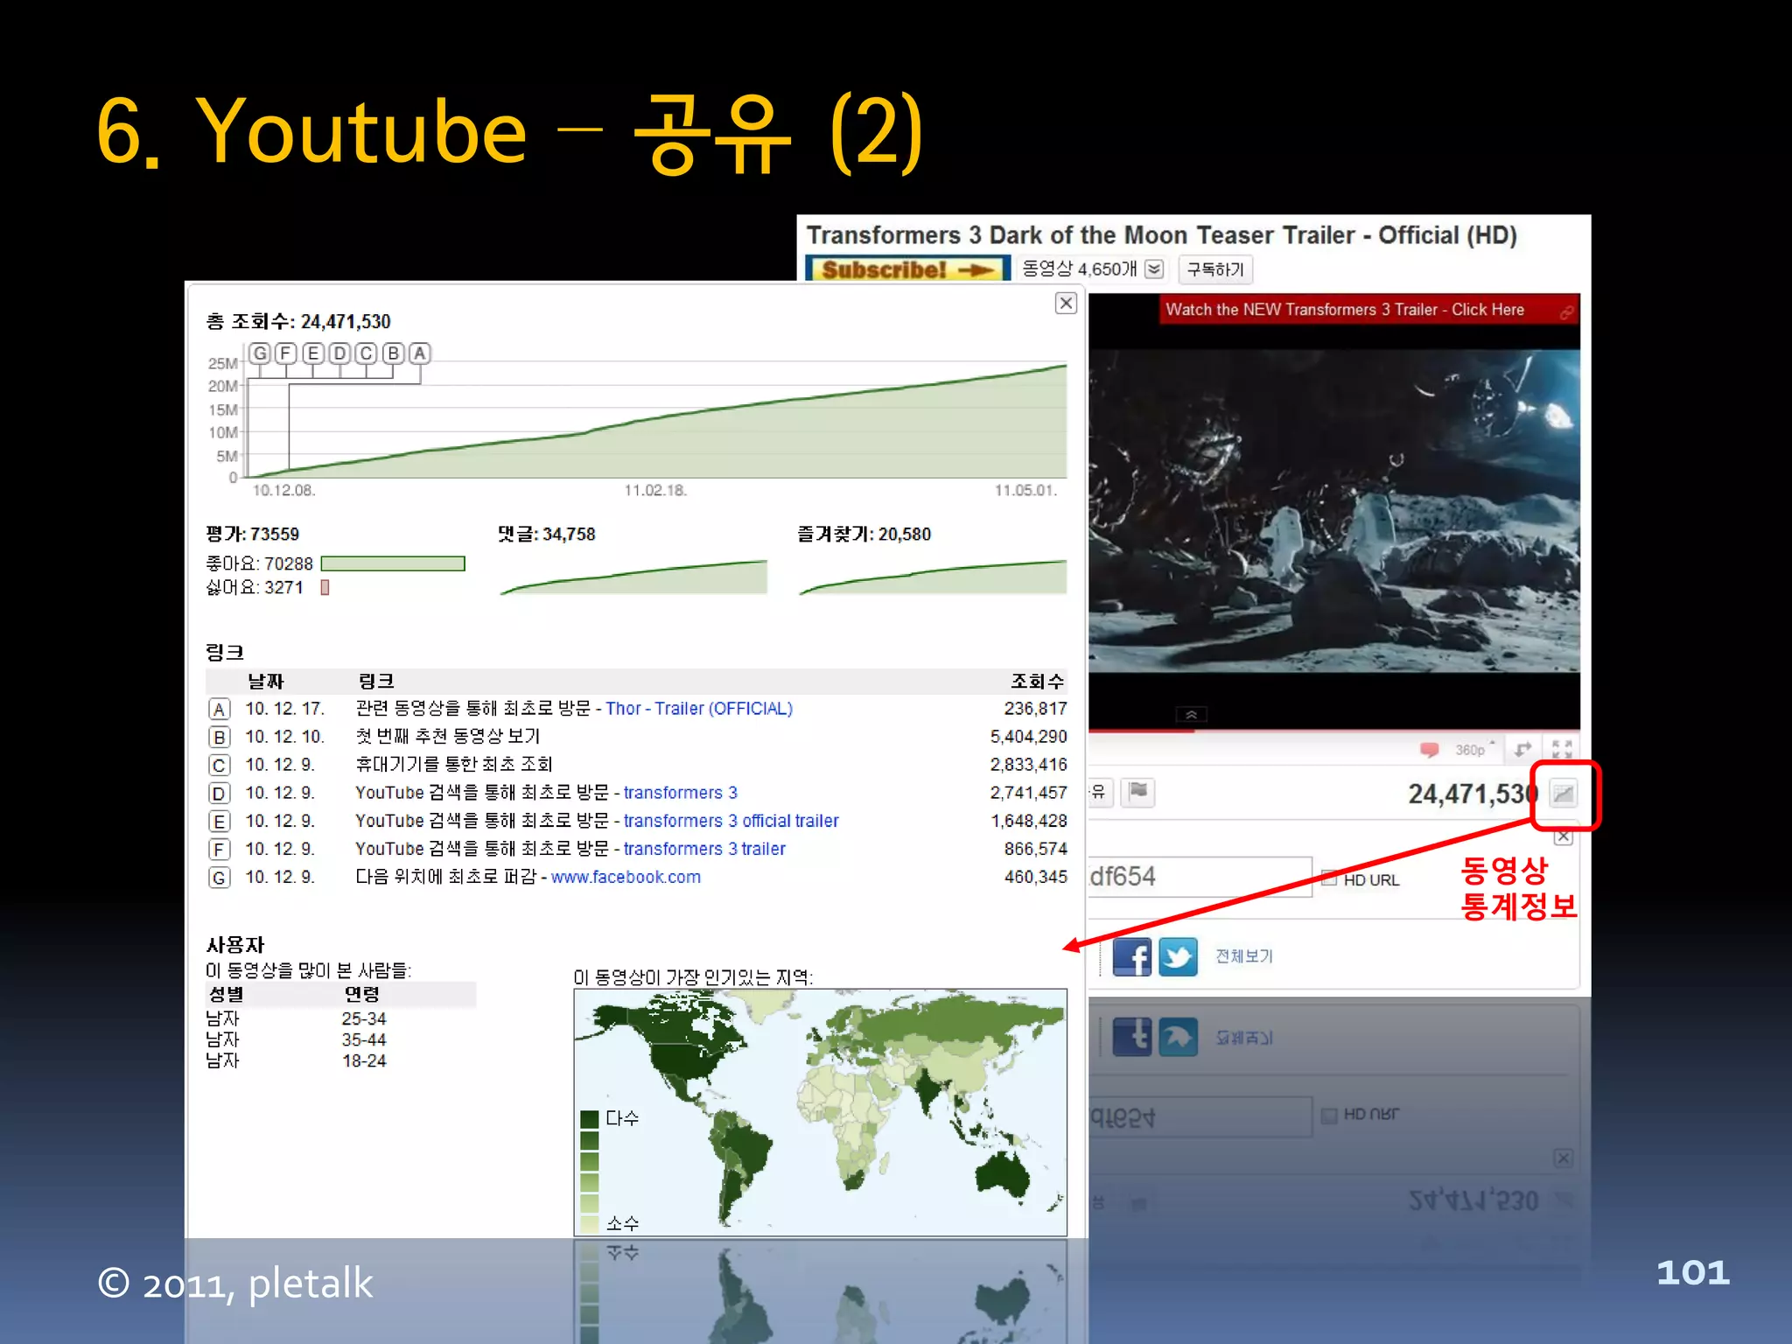Open the Thor - Trailer (OFFICIAL) link

(x=699, y=709)
